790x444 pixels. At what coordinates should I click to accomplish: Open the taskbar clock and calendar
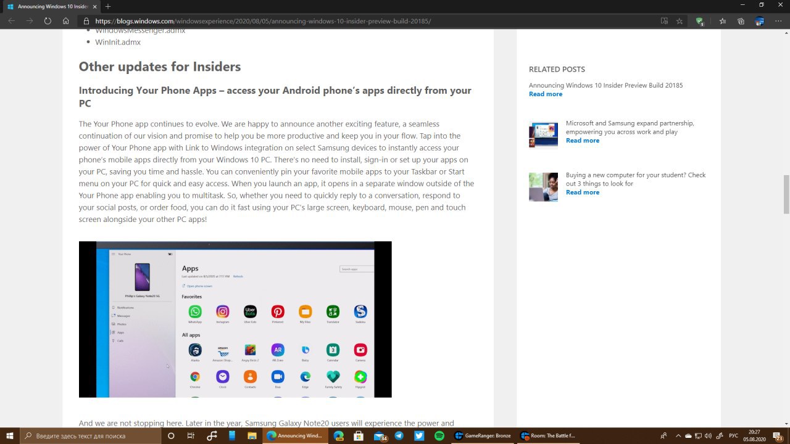[x=754, y=435]
